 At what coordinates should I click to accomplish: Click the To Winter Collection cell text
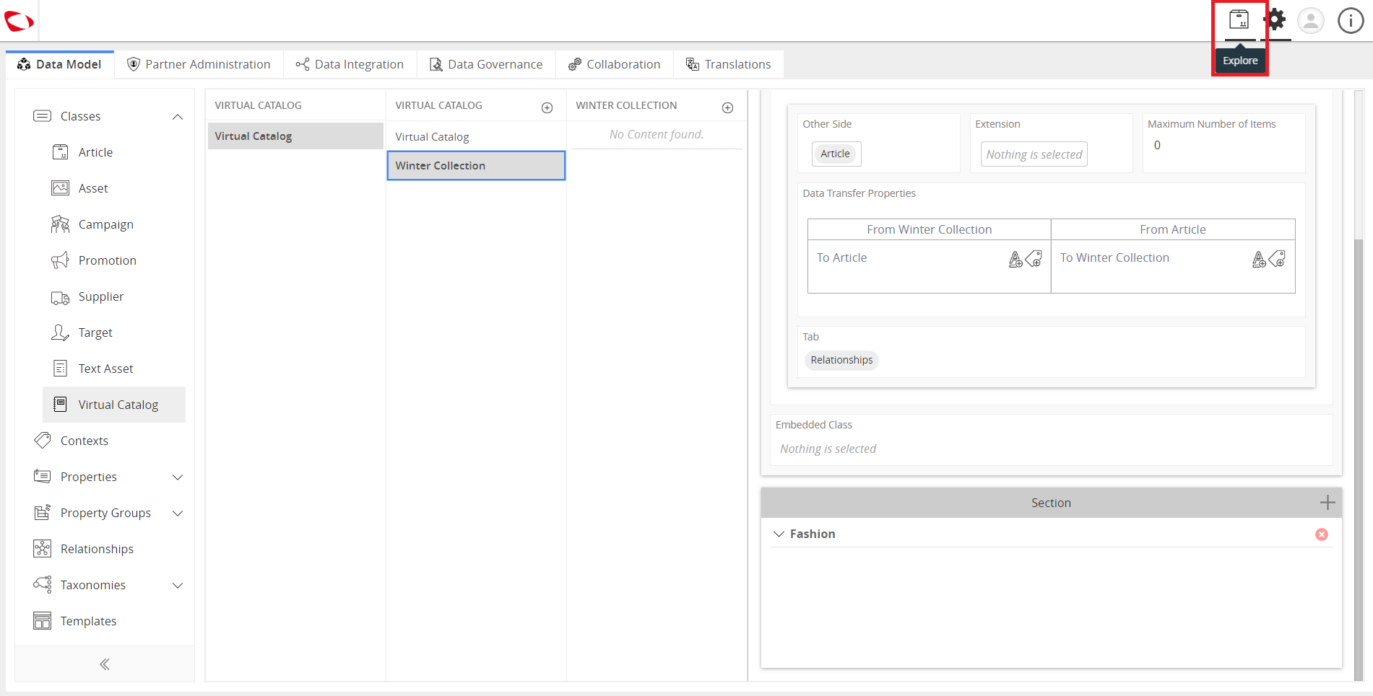(x=1114, y=257)
